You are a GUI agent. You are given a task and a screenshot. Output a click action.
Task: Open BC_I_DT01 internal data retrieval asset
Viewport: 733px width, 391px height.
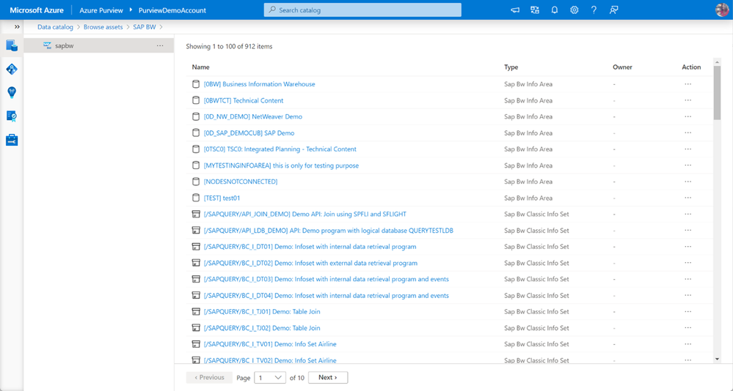[310, 246]
